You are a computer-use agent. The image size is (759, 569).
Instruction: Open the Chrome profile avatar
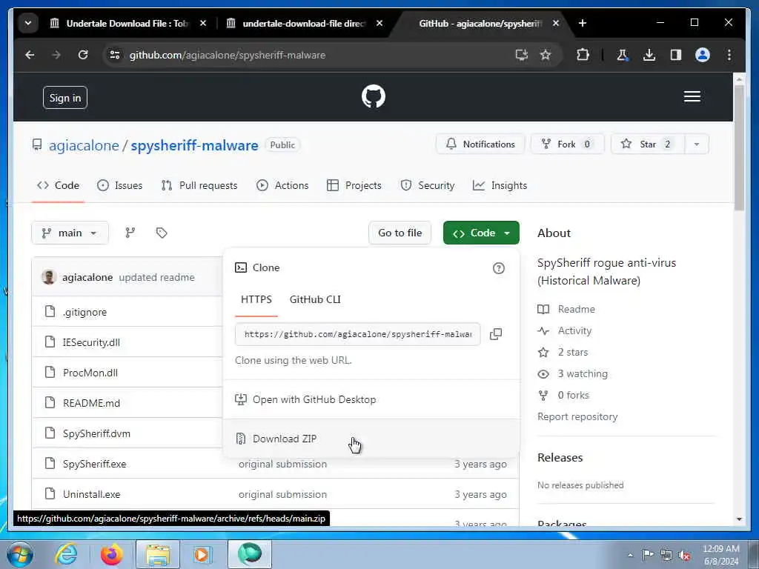point(703,55)
